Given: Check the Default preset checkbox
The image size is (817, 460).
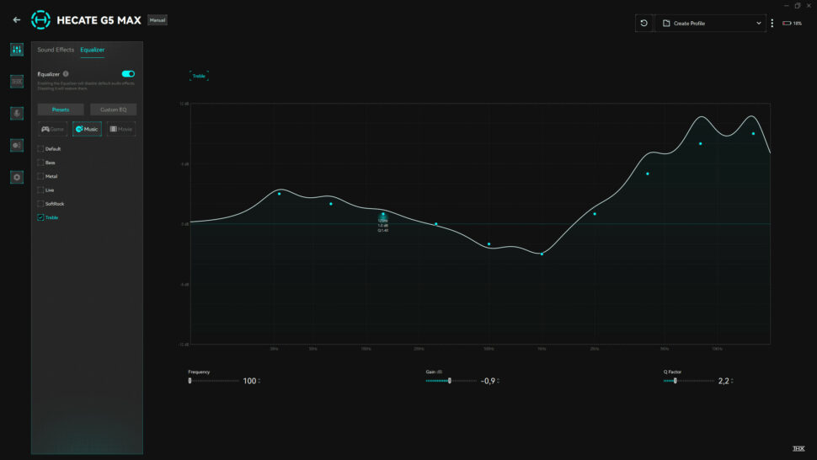Looking at the screenshot, I should tap(40, 149).
